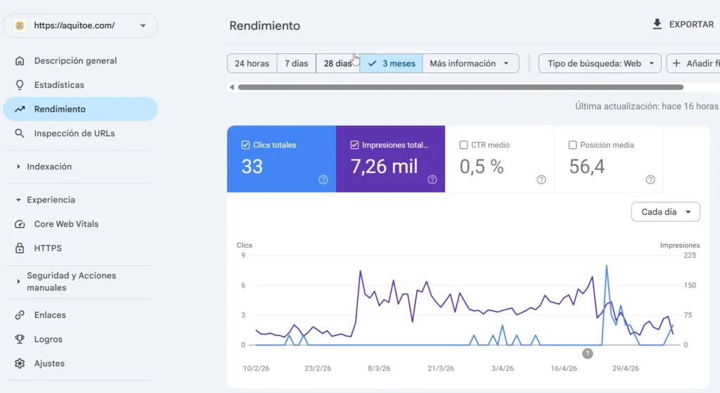
Task: Click the home icon for Descripción general
Action: coord(19,60)
